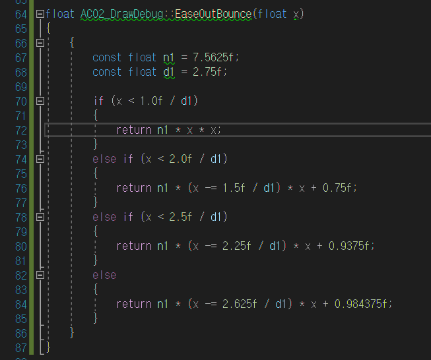Click the value 0.75f on line 76
This screenshot has width=431, height=360.
point(337,188)
